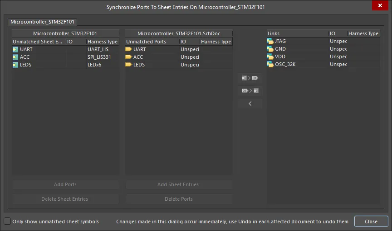Click the Close button at bottom right
This screenshot has height=231, width=392.
[x=371, y=222]
